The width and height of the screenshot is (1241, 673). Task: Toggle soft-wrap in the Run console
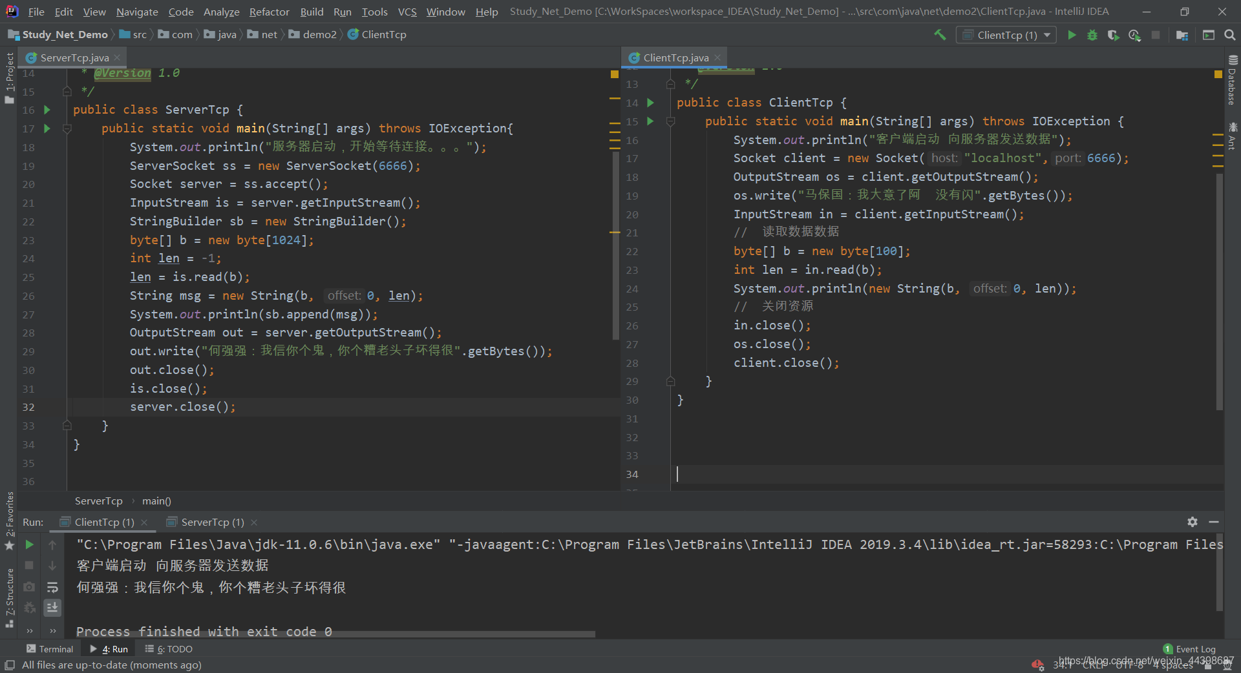[52, 586]
